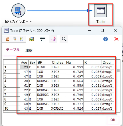The width and height of the screenshot is (123, 126).
Task: Select Na cell 0.777
Action: (x=74, y=104)
